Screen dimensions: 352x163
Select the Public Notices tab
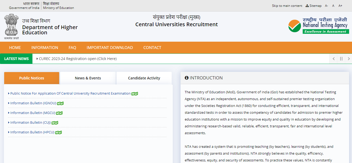[32, 78]
